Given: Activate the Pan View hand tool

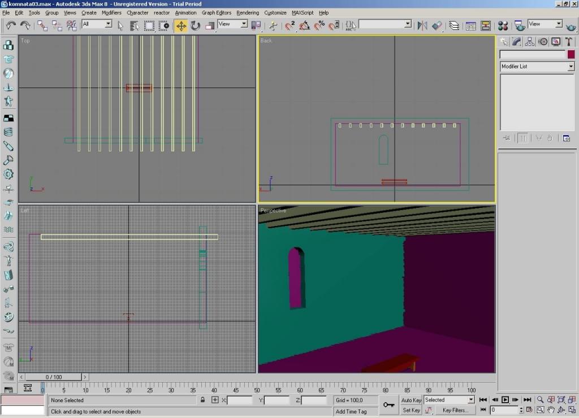Looking at the screenshot, I should click(x=551, y=410).
